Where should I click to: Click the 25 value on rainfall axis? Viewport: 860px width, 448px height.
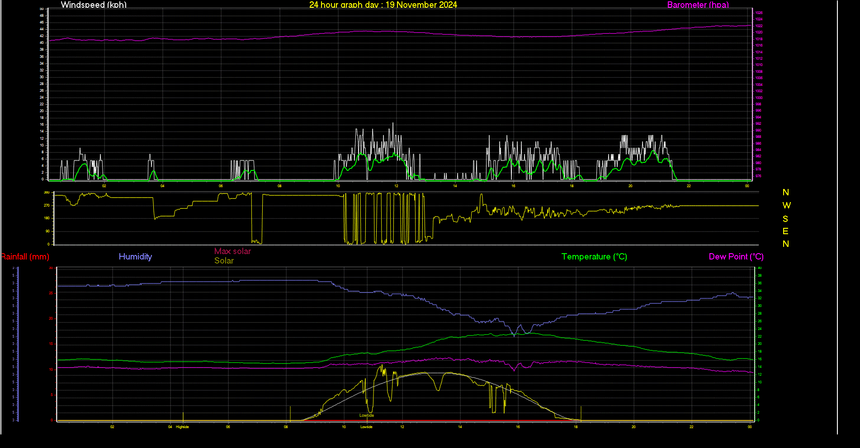point(51,293)
